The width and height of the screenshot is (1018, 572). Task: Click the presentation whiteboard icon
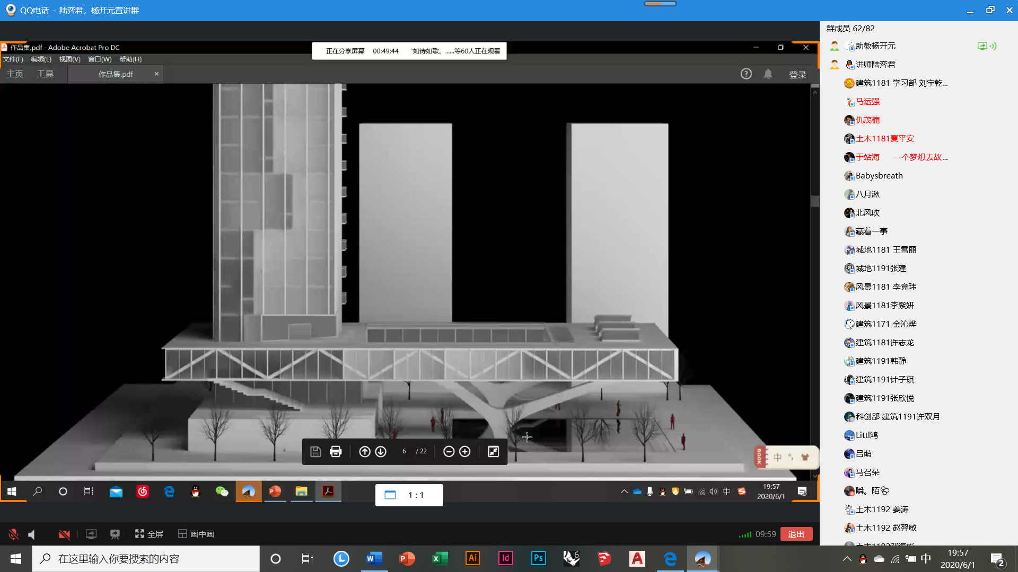coord(115,534)
